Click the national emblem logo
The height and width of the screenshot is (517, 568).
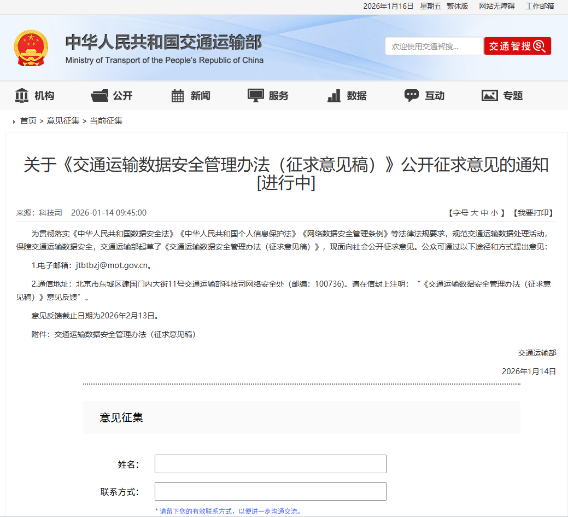[31, 47]
